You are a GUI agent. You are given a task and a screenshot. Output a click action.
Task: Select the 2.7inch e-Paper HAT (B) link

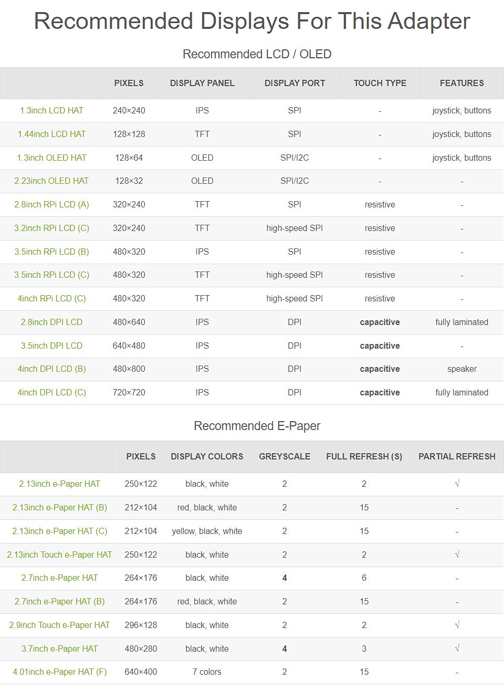click(59, 602)
